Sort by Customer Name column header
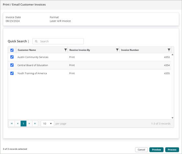The height and width of the screenshot is (154, 182). pos(27,50)
